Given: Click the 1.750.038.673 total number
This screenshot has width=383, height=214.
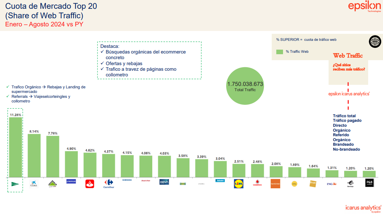Looking at the screenshot, I should coord(245,84).
